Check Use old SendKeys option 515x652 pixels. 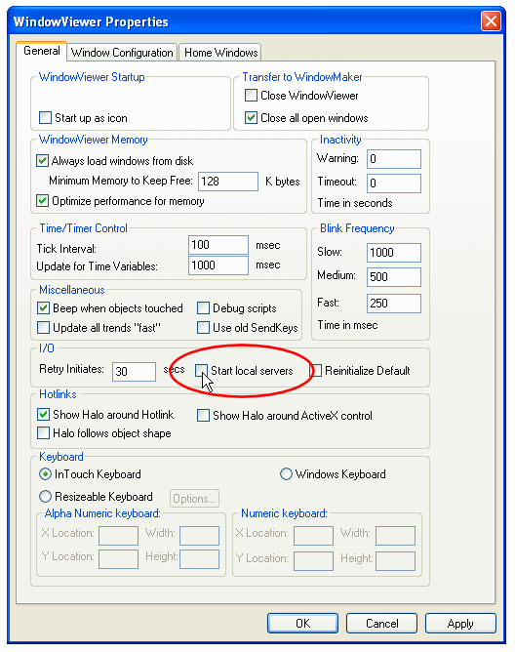coord(203,328)
